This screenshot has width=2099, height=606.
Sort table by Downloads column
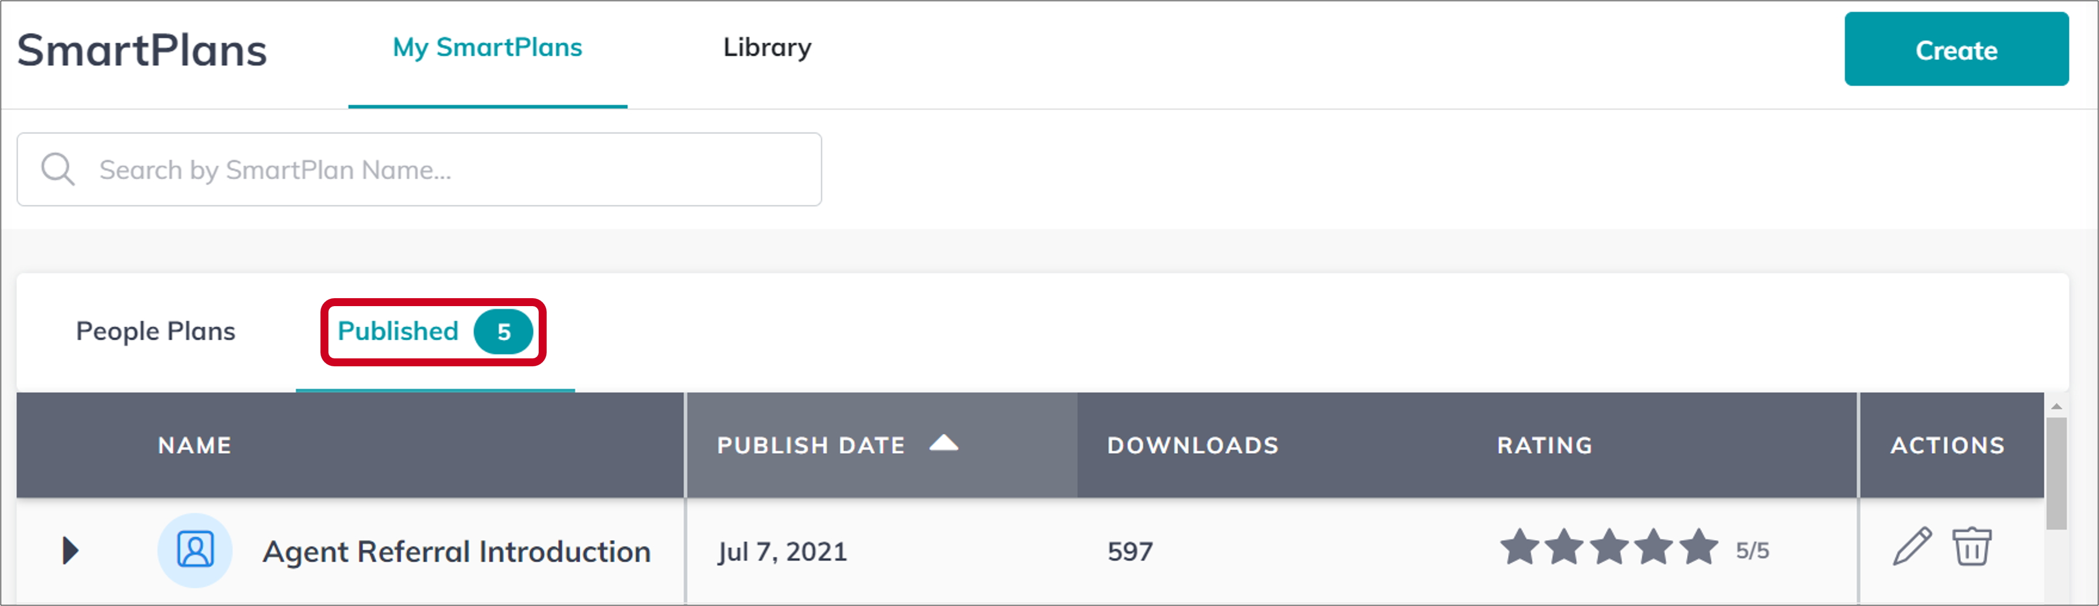[1193, 445]
